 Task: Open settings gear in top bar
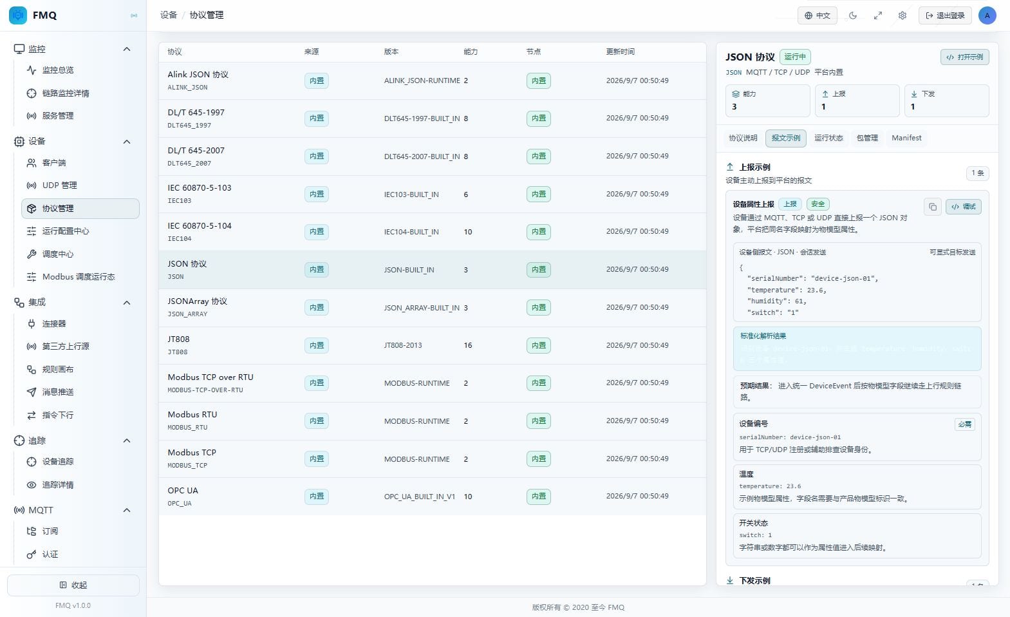click(902, 15)
